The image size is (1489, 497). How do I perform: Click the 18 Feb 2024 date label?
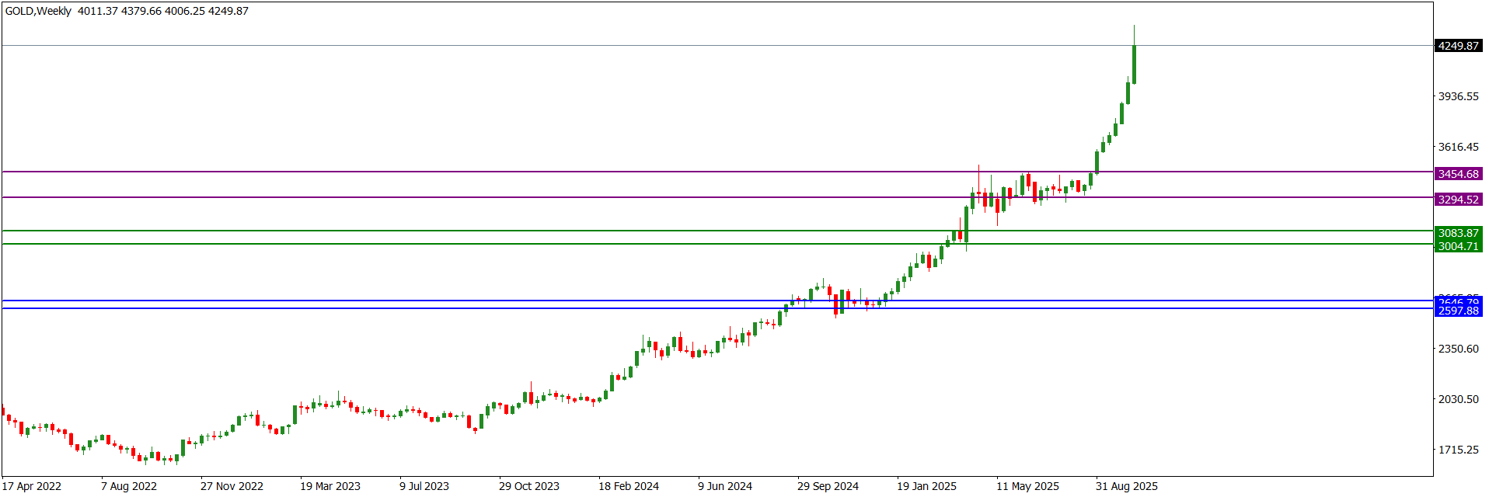coord(628,486)
